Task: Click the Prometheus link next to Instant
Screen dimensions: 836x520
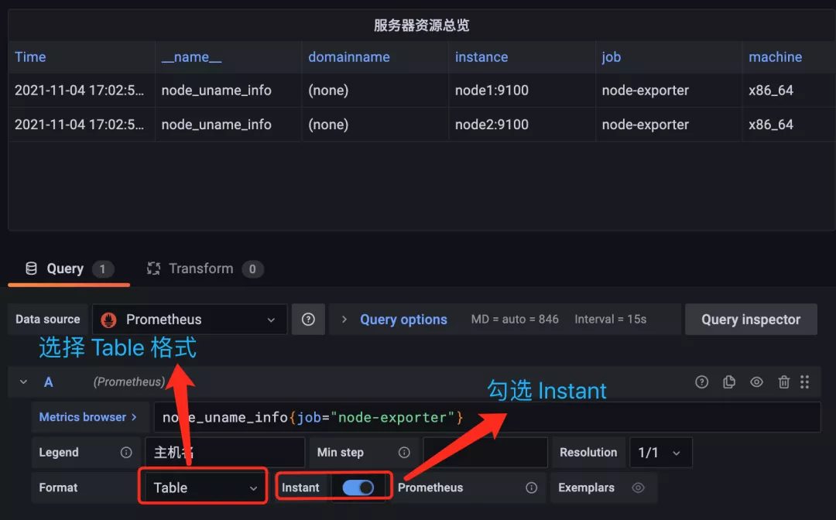Action: (x=430, y=487)
